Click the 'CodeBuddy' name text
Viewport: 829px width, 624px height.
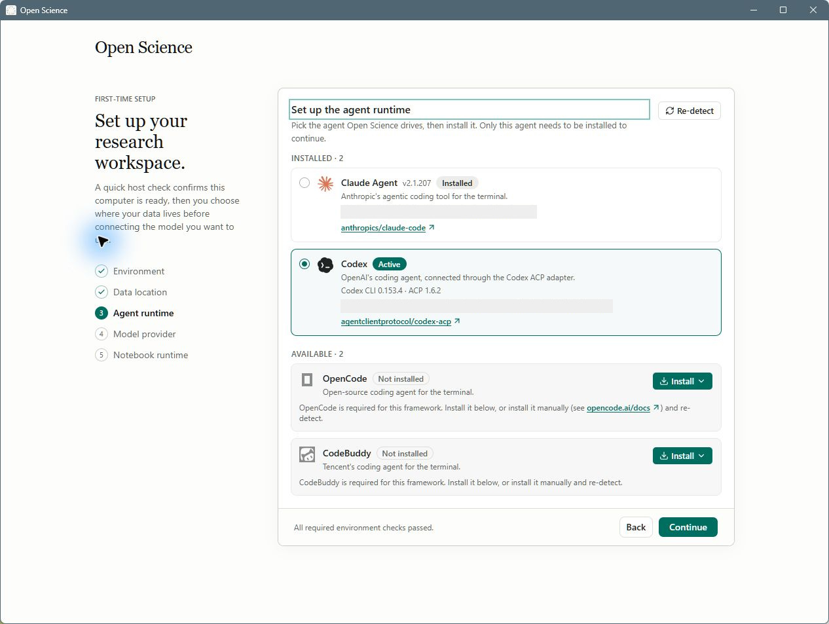(347, 453)
